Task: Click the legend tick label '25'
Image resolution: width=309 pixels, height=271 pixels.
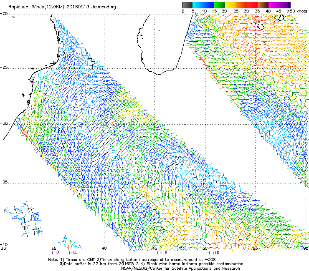Action: [236, 11]
